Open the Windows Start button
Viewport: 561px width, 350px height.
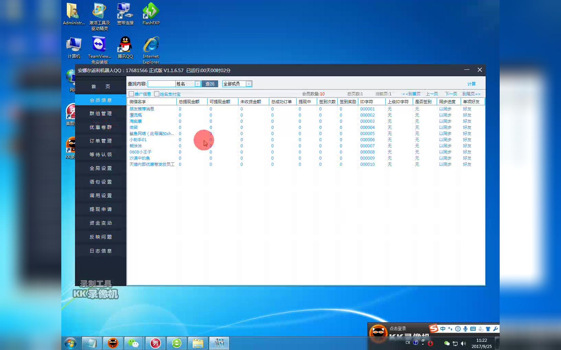coord(71,343)
